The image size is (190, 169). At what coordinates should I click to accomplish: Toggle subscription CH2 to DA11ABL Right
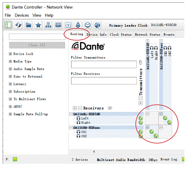pos(156,136)
